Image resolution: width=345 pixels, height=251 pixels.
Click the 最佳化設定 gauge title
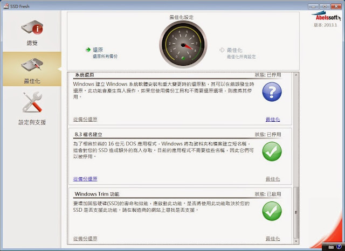(x=182, y=17)
